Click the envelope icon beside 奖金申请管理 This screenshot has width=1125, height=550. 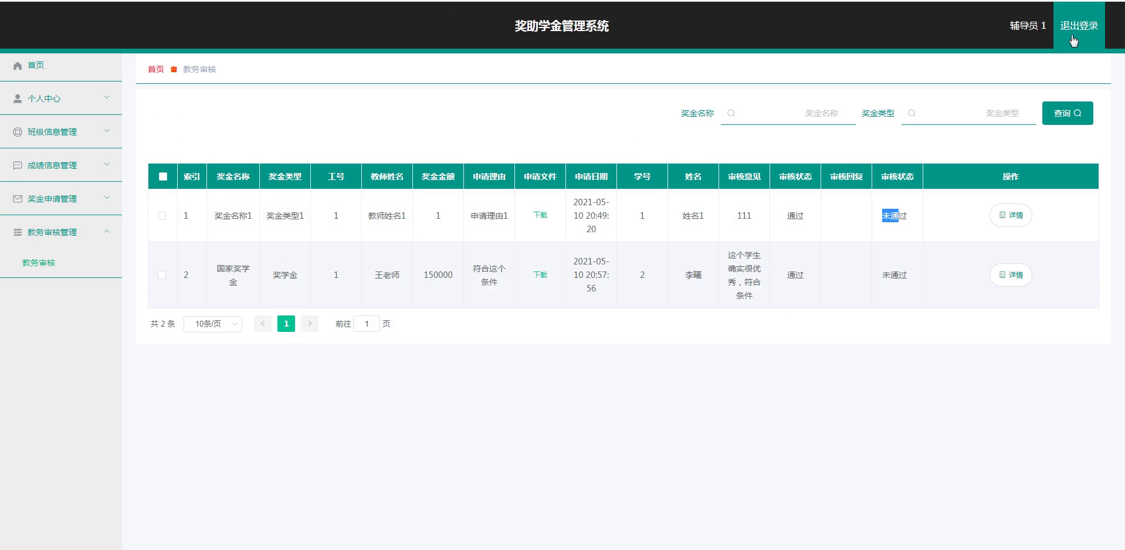(18, 199)
